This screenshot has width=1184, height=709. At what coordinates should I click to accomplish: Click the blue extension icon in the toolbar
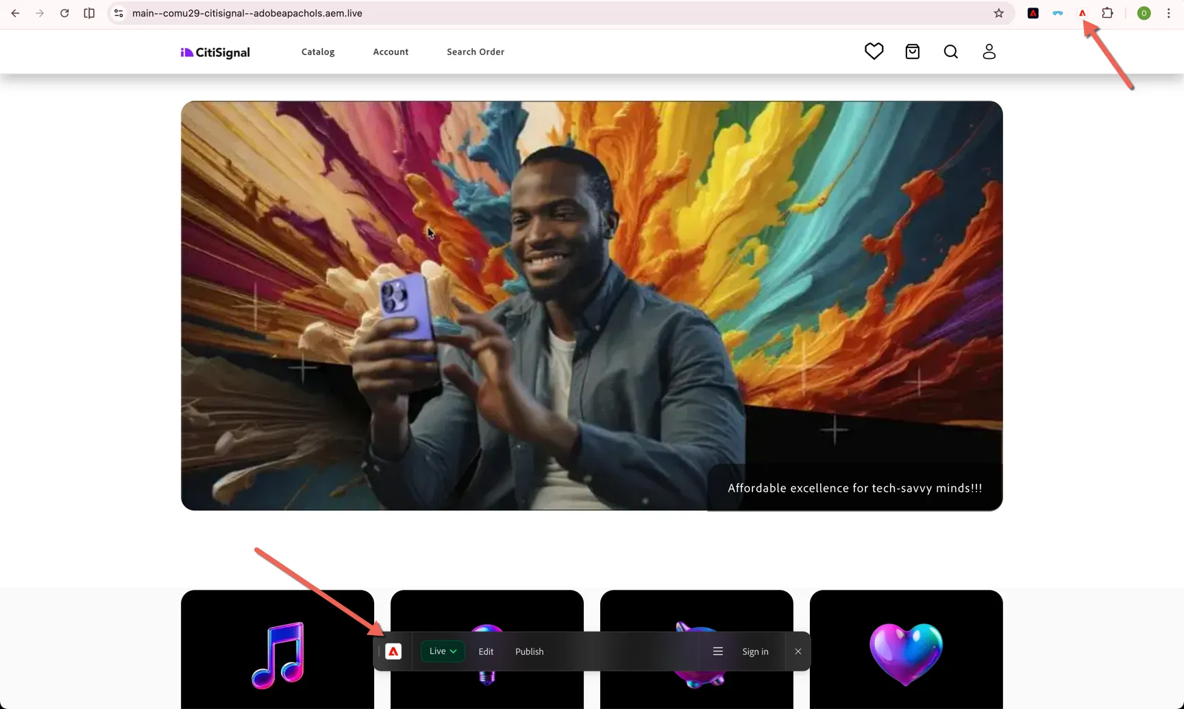coord(1057,13)
